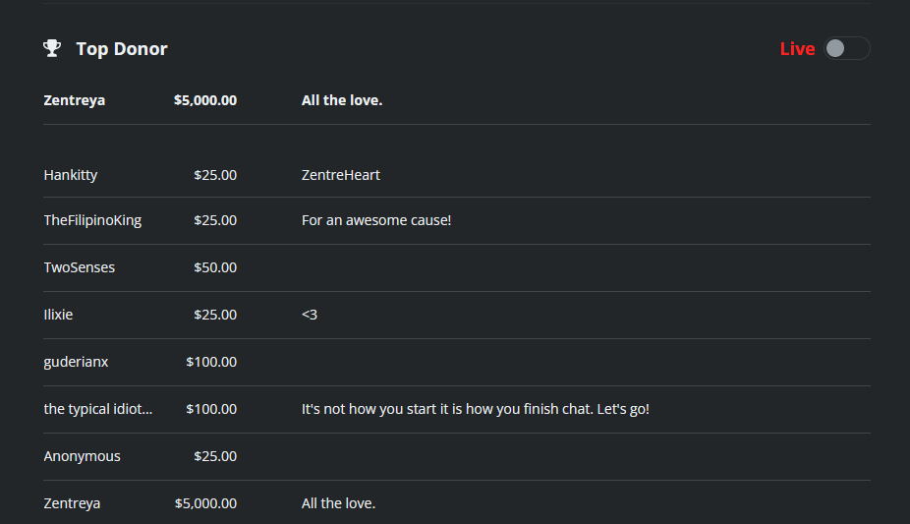Click the $50.00 donation amount
The height and width of the screenshot is (524, 910).
[x=215, y=267]
